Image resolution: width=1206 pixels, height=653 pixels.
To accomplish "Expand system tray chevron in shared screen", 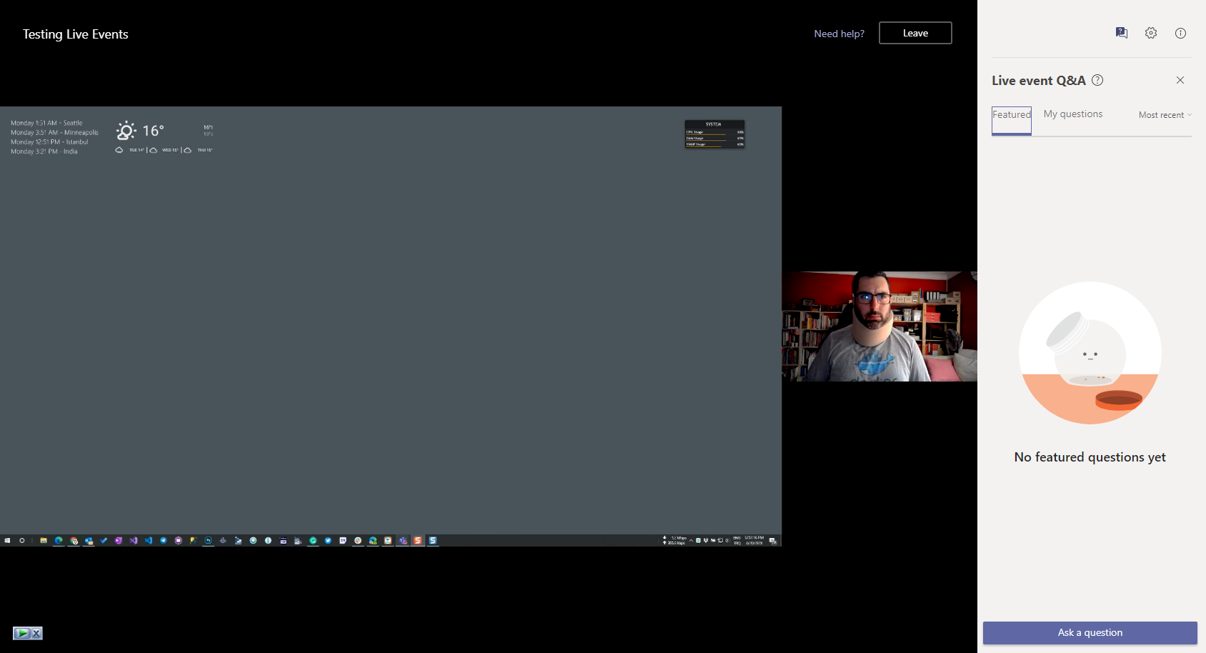I will click(x=691, y=541).
